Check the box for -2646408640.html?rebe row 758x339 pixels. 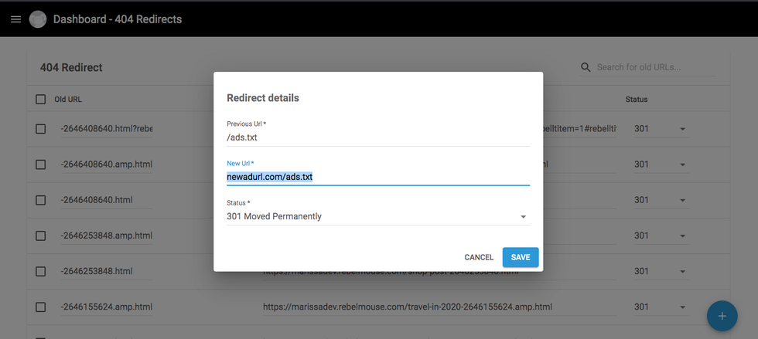tap(41, 129)
